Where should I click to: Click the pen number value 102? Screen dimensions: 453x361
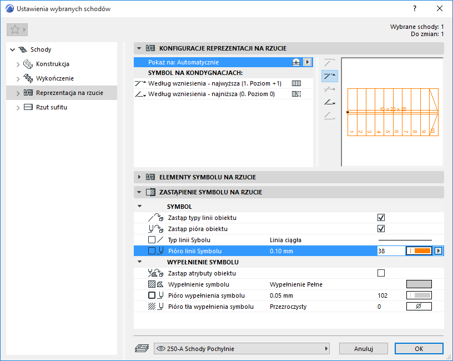pyautogui.click(x=382, y=295)
